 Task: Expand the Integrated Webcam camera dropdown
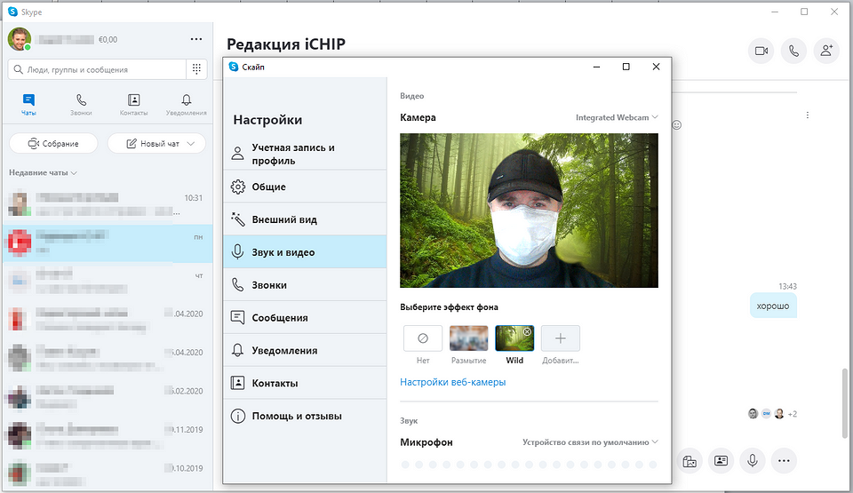click(x=617, y=117)
